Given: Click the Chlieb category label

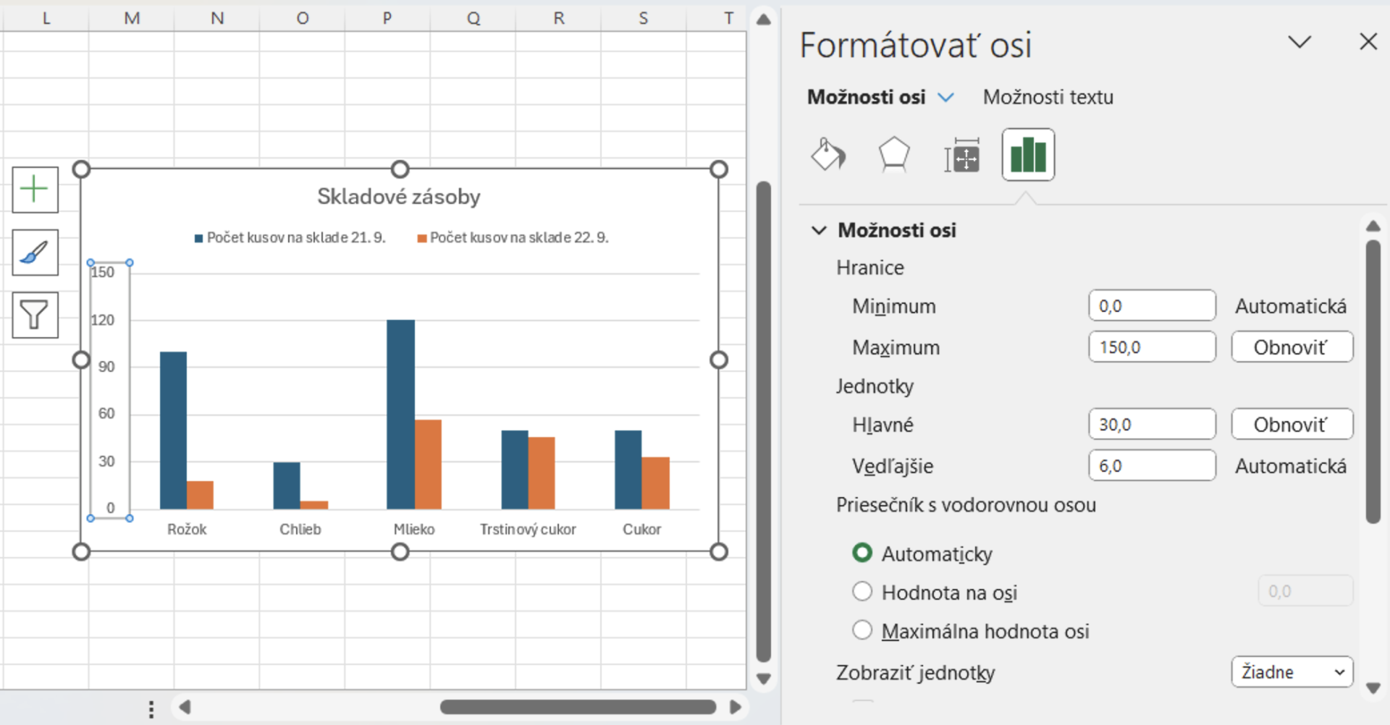Looking at the screenshot, I should point(300,529).
